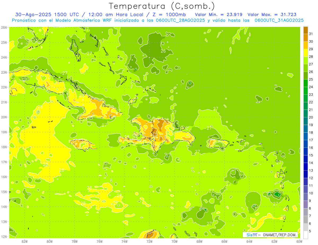Select the '0600UTC_31AGO2025' valid-until time

pos(279,20)
